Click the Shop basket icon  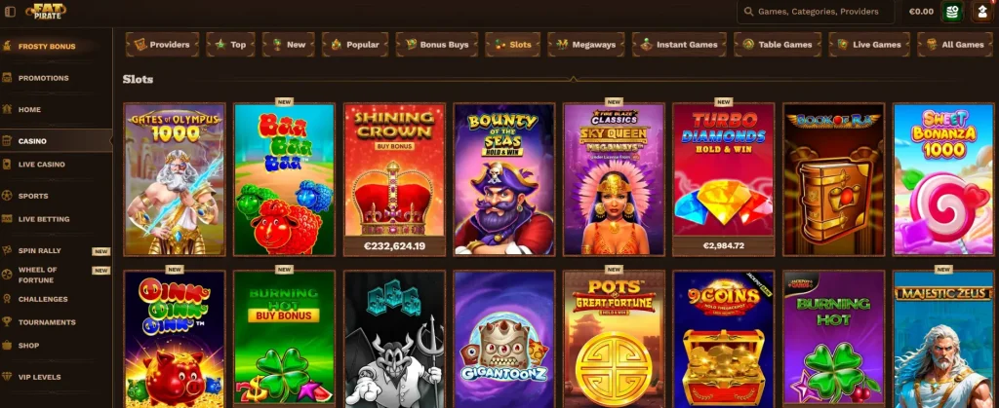pyautogui.click(x=7, y=345)
